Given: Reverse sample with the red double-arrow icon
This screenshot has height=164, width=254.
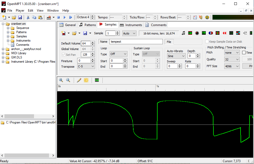Looking at the screenshot, I should tap(224, 33).
